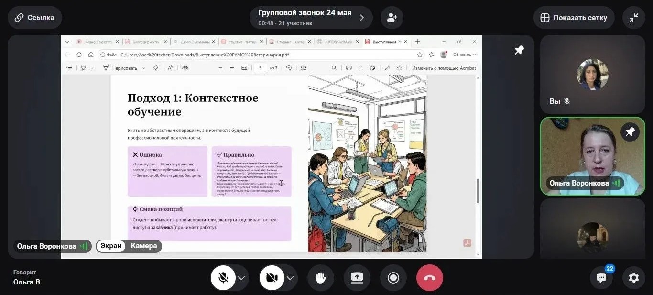
Task: Activate the read aloud tool
Action: (x=170, y=68)
